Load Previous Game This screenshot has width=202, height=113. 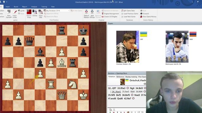(130, 13)
